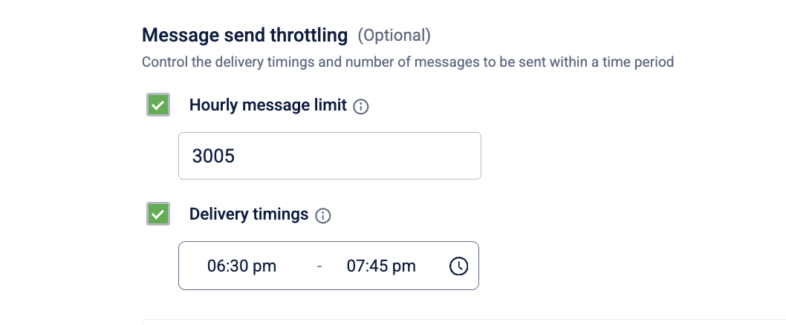Click the dash between start and end times

click(319, 266)
